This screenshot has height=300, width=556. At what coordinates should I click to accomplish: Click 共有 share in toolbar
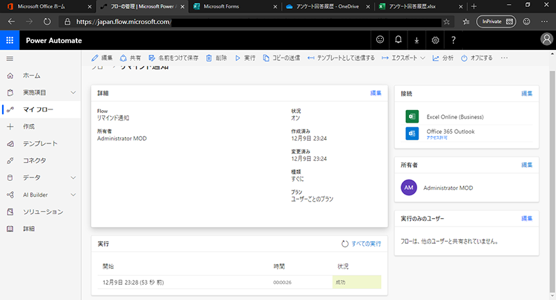tap(130, 58)
